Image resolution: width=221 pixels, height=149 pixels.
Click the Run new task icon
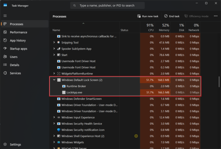coord(139,16)
